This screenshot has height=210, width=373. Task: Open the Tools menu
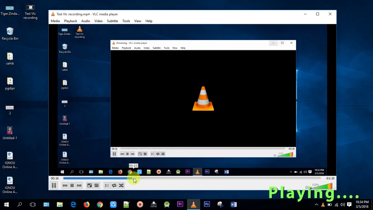coord(126,21)
